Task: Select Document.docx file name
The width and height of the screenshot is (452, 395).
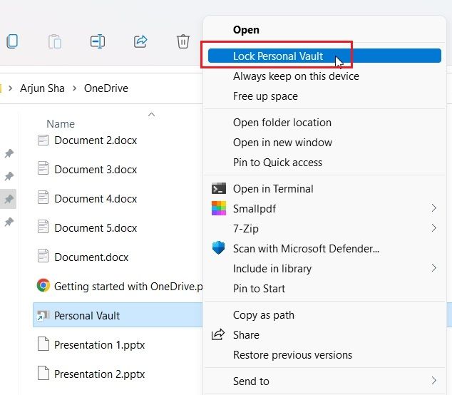Action: pos(91,257)
